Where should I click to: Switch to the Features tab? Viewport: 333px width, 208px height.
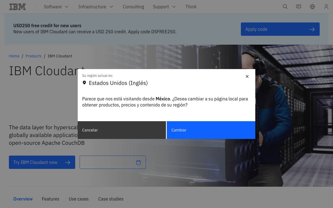pyautogui.click(x=51, y=199)
